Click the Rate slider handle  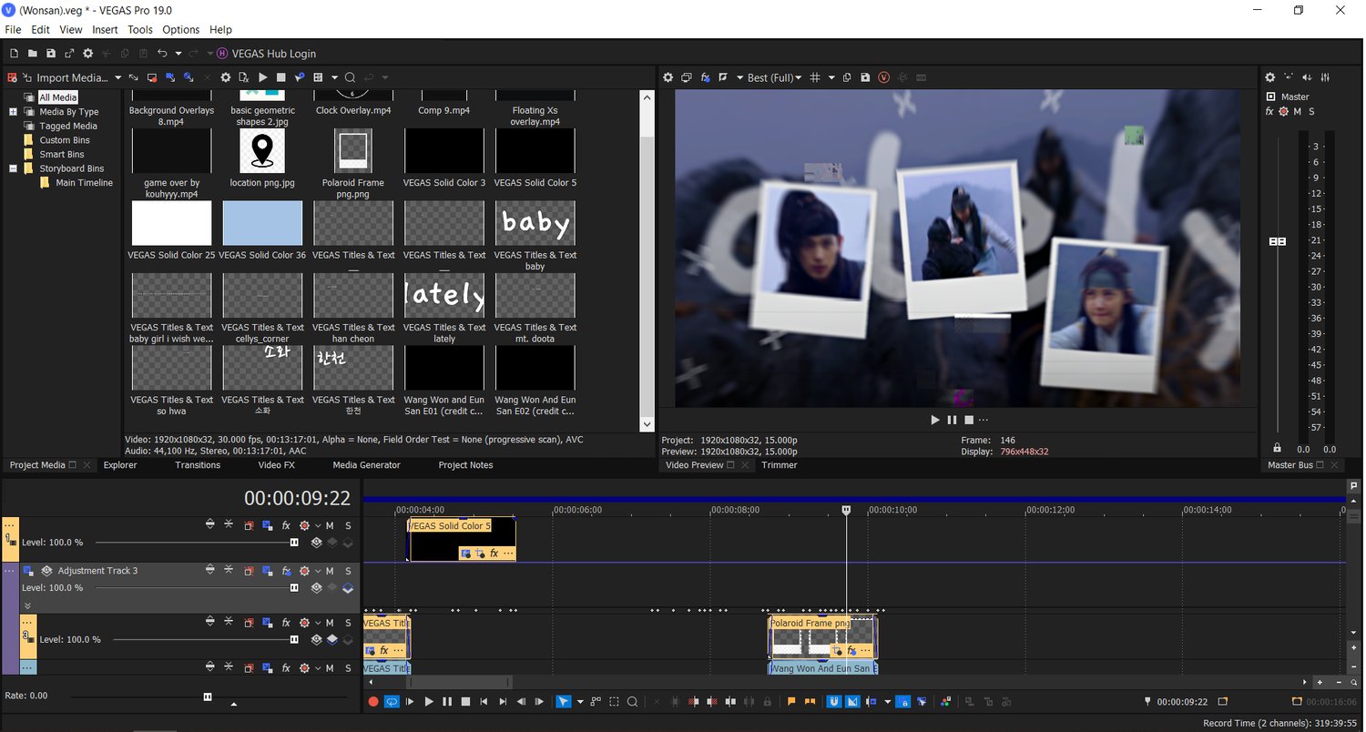[208, 696]
